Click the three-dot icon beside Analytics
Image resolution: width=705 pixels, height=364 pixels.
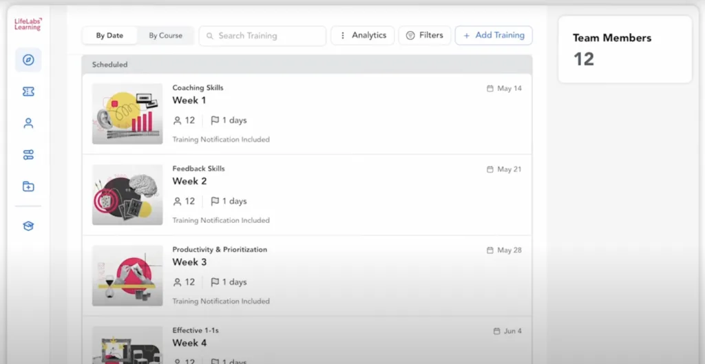click(343, 36)
